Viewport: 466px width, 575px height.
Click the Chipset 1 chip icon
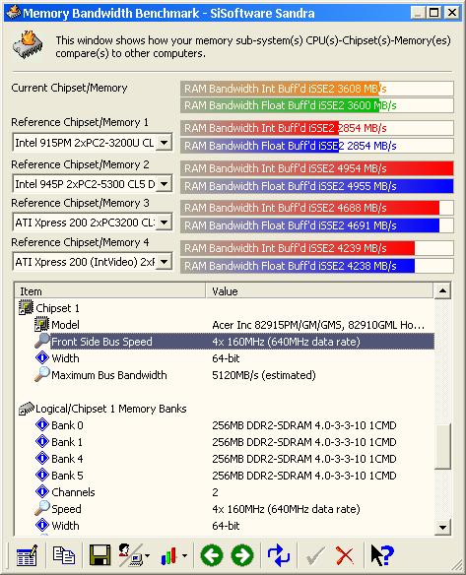tap(26, 307)
